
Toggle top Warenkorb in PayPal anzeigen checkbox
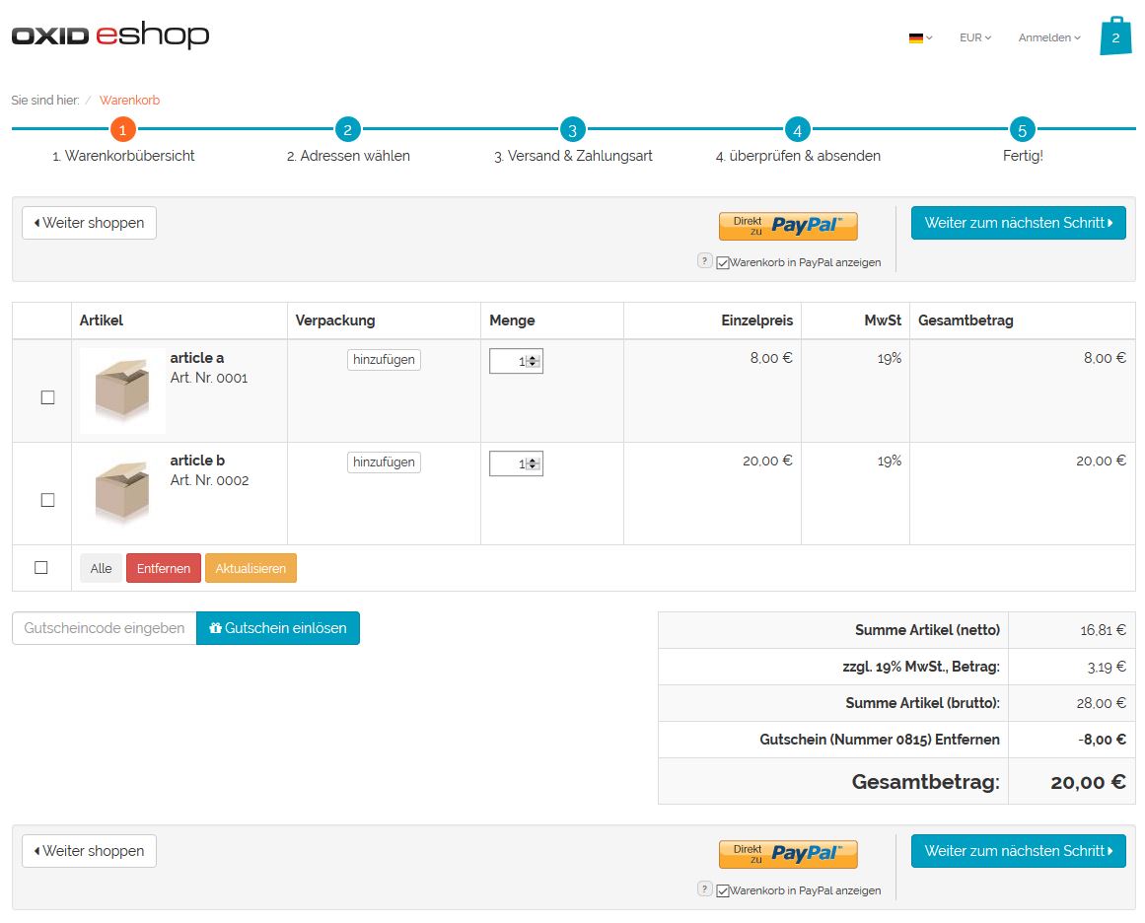coord(723,263)
